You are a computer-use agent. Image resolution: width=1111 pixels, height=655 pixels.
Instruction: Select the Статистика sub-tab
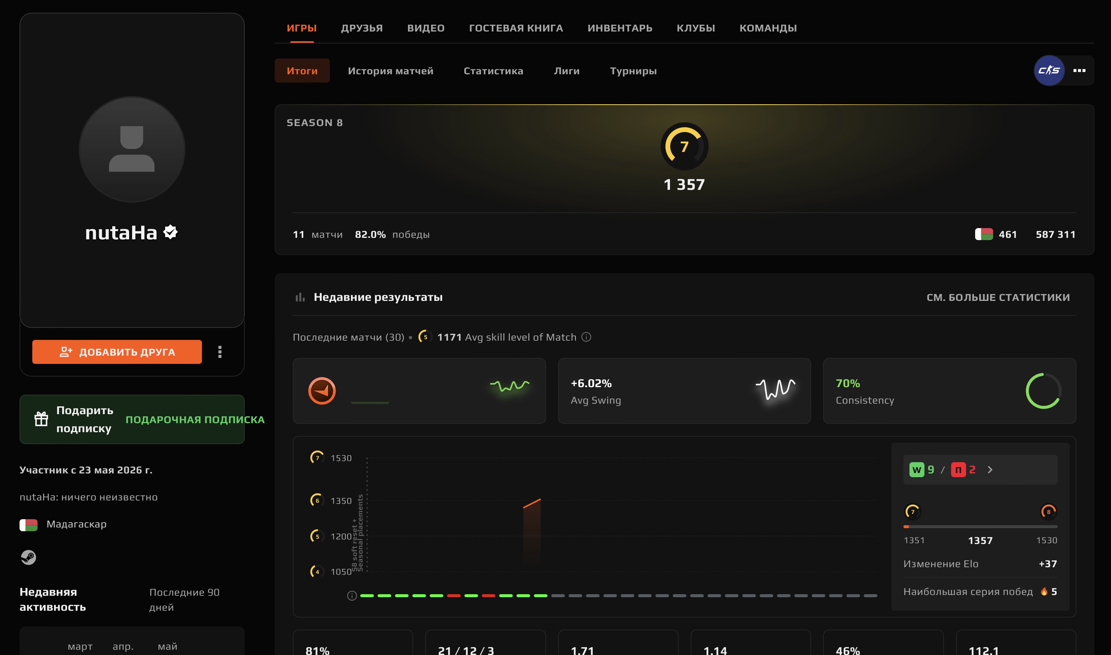493,71
